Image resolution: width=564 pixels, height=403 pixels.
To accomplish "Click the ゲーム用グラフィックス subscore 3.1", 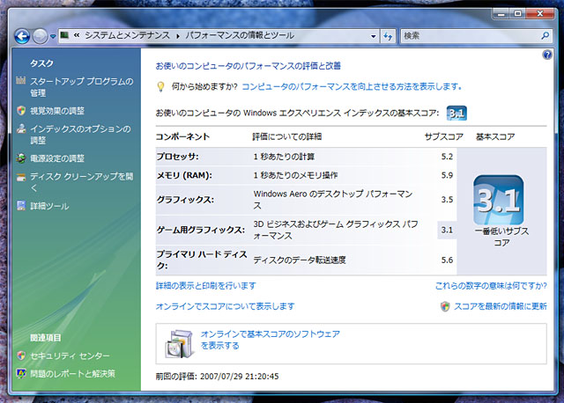I will 447,230.
